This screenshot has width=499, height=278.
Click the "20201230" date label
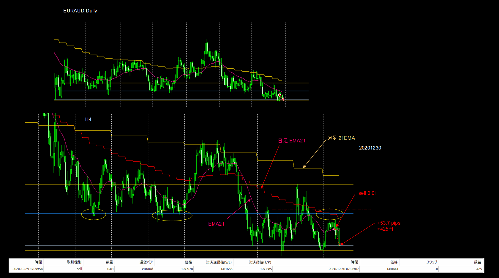click(x=370, y=148)
